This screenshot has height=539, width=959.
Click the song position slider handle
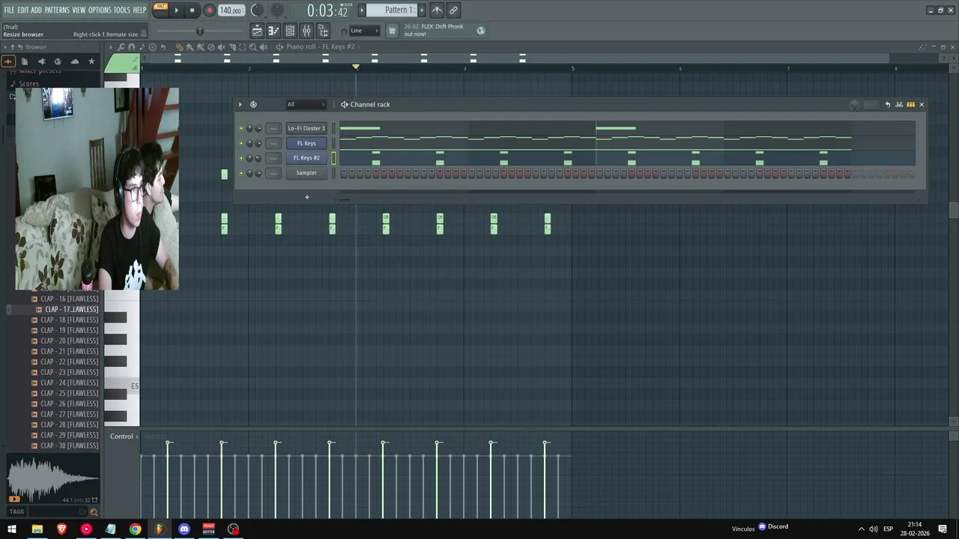[199, 31]
